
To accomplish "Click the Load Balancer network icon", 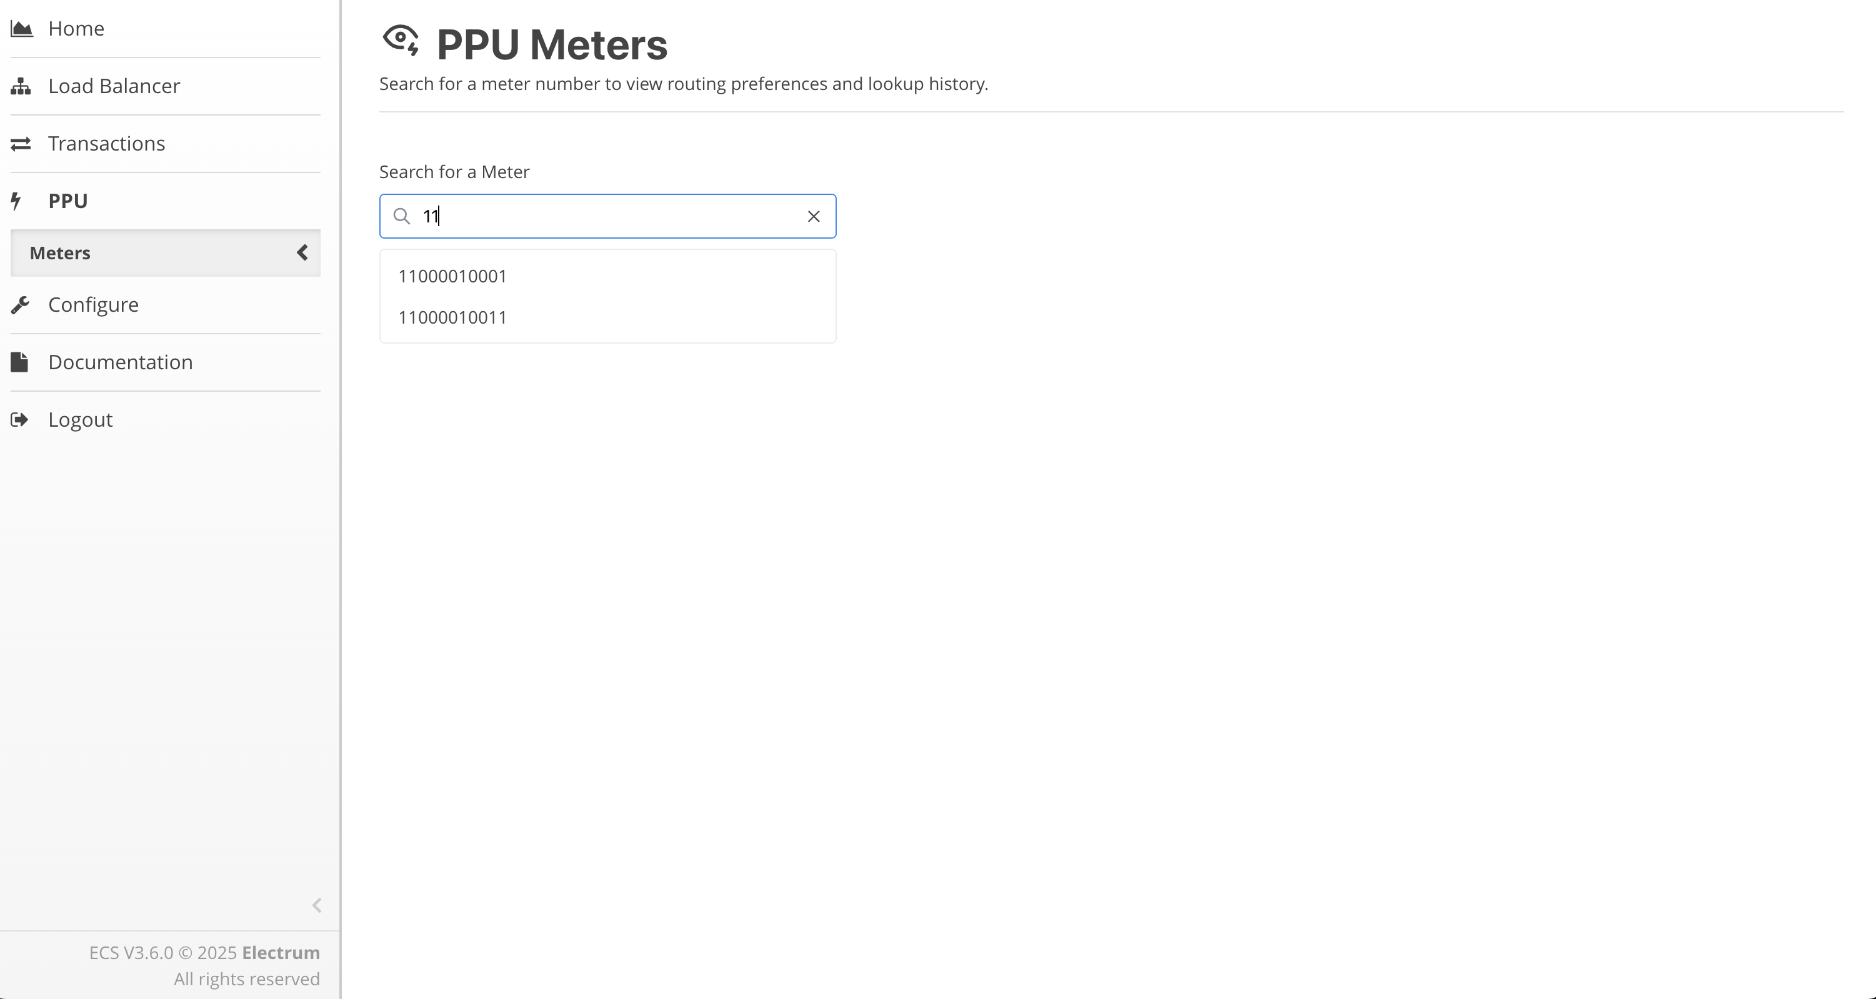I will pos(21,86).
